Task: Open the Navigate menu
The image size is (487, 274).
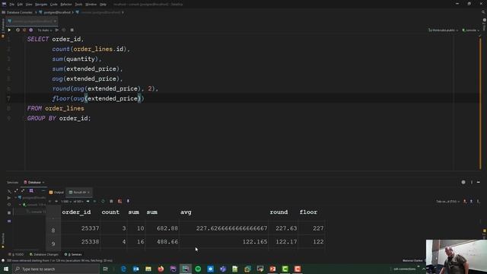Action: 41,5
